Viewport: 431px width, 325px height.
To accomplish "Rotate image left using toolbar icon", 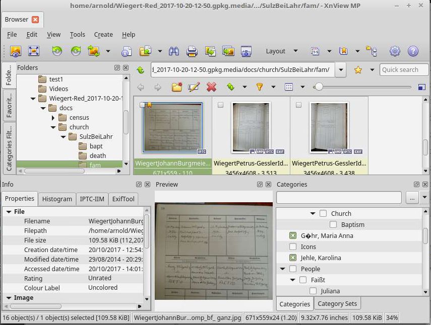I will click(57, 51).
